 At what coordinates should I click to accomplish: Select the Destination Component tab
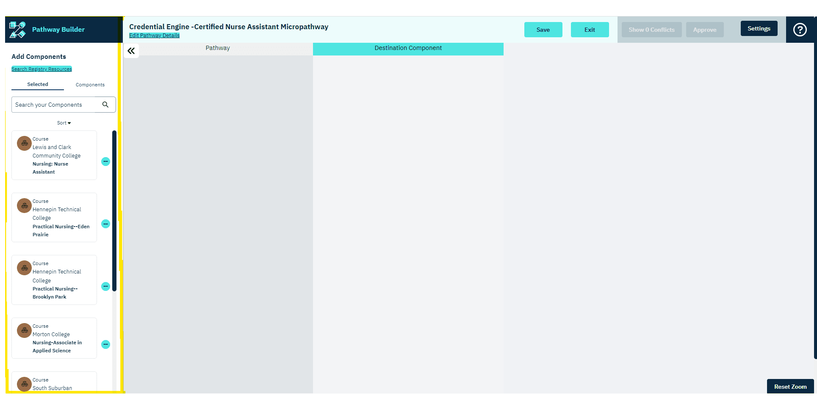click(408, 48)
